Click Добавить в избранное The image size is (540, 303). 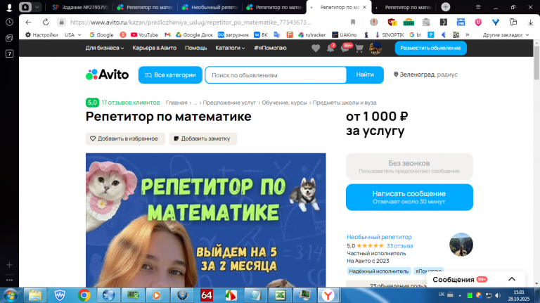pyautogui.click(x=125, y=138)
